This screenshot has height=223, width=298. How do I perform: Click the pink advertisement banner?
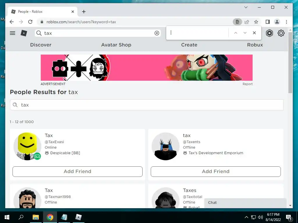tap(147, 68)
